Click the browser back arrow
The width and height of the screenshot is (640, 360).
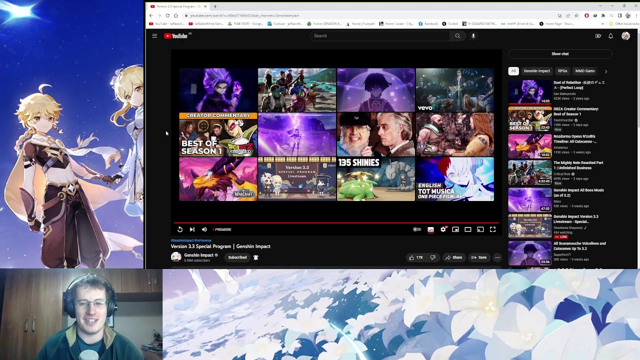(151, 15)
